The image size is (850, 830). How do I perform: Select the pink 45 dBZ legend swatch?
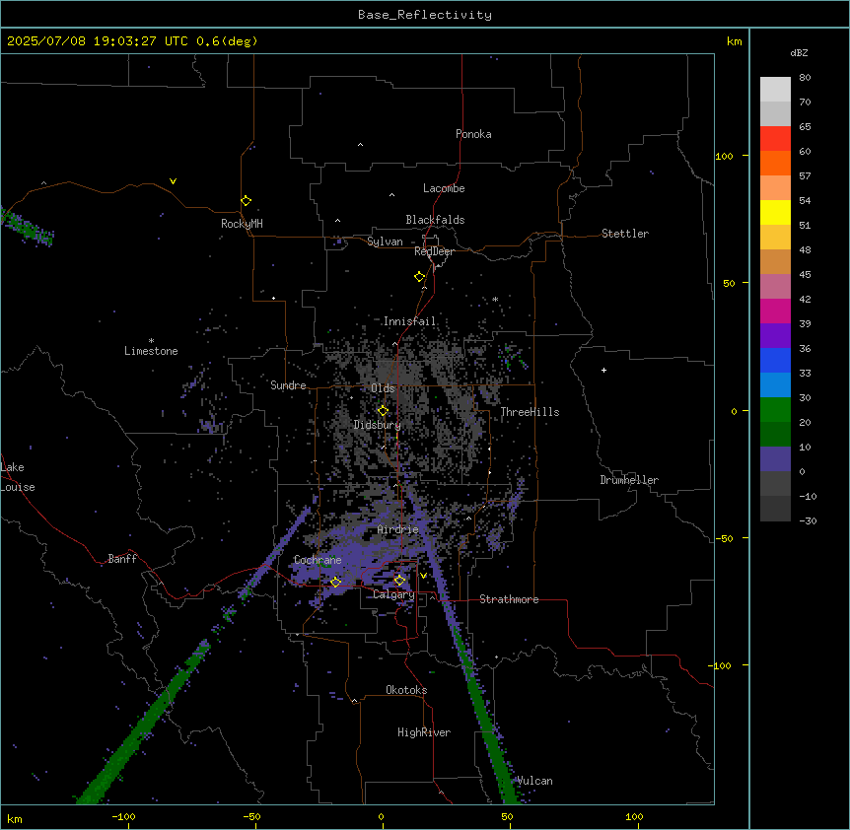point(775,287)
